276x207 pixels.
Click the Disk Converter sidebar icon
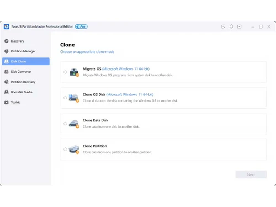[7, 72]
